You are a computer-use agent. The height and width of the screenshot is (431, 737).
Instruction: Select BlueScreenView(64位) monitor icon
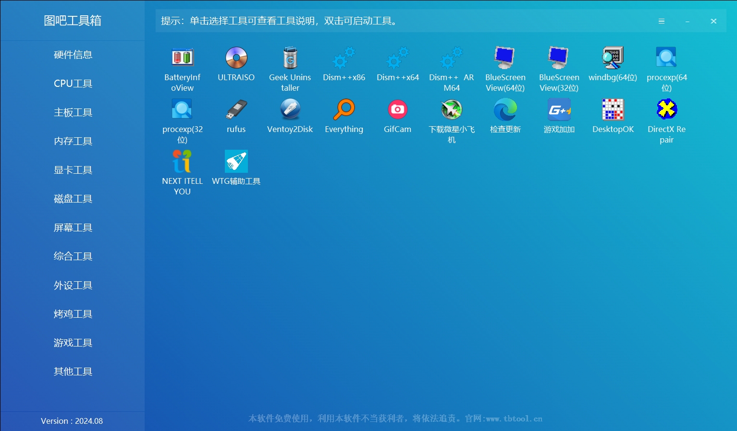[505, 58]
